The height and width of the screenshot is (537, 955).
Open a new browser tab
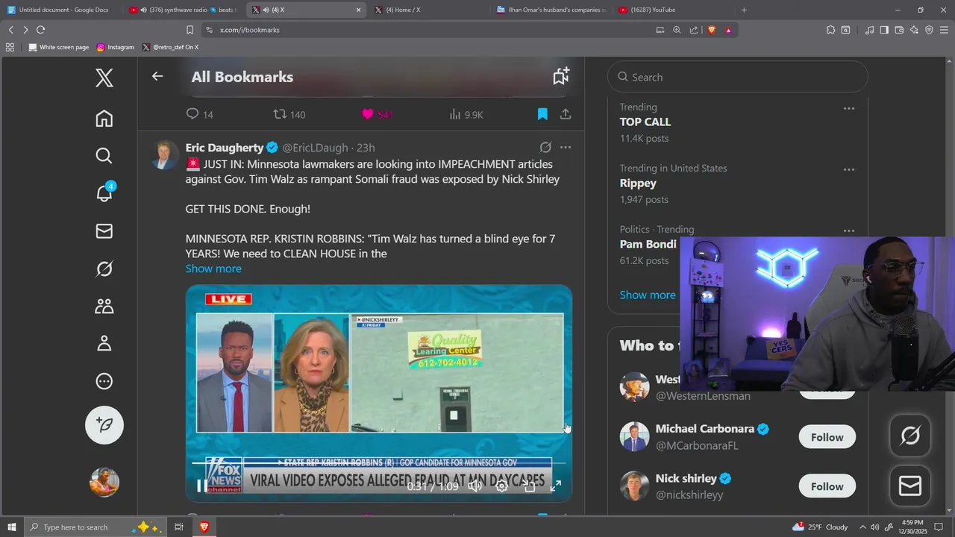click(744, 10)
